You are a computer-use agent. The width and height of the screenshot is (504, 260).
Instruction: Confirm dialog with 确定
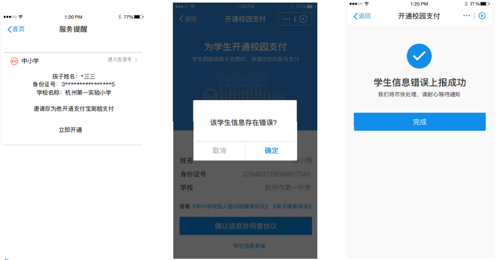(x=271, y=151)
